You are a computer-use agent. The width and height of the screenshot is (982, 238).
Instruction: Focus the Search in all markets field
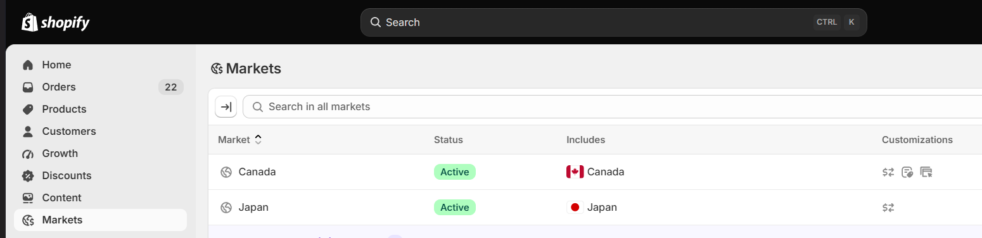[x=613, y=107]
